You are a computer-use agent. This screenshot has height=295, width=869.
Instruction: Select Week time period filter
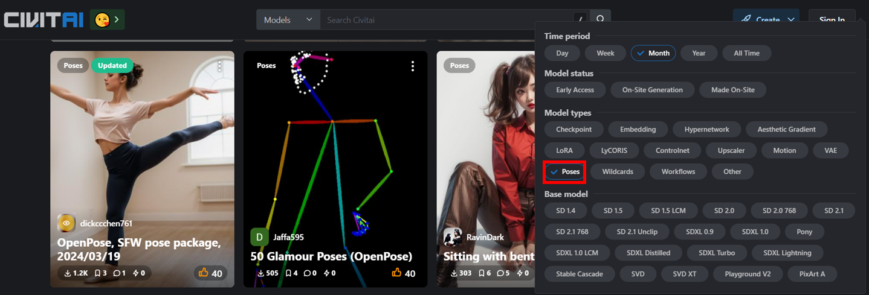(606, 53)
